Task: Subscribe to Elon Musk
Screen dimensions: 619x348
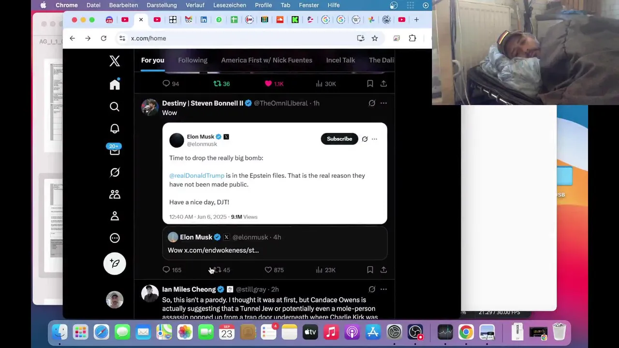Action: pyautogui.click(x=339, y=139)
